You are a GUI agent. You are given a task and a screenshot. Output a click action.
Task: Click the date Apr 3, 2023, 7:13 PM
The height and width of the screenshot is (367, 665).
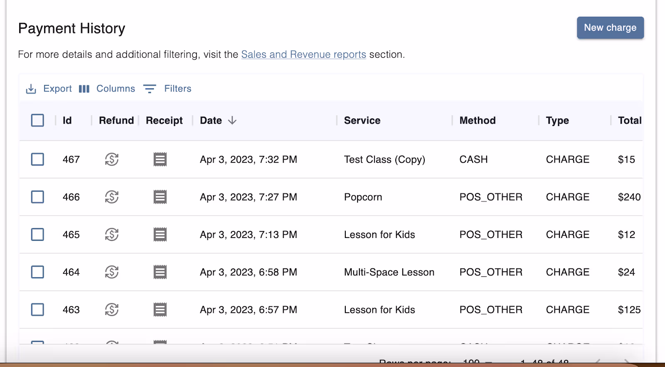[x=248, y=235]
